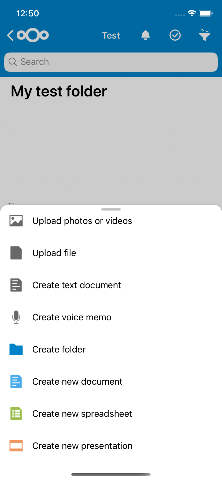Screen dimensions: 222x480
Task: Tap the select checkmark circle icon
Action: click(x=175, y=35)
